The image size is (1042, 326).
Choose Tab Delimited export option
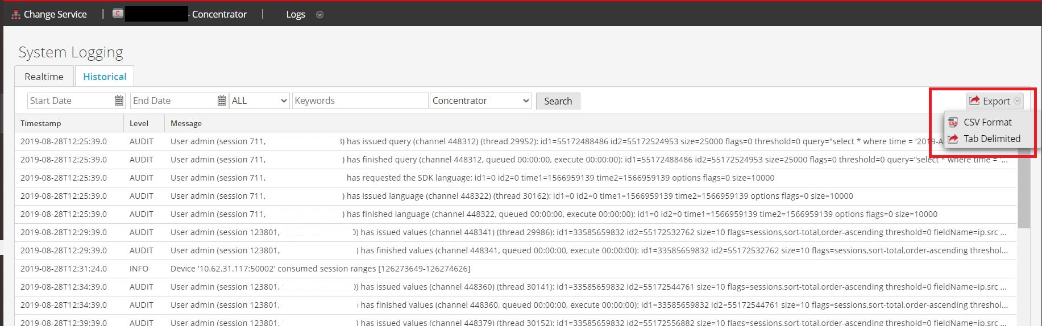tap(987, 139)
